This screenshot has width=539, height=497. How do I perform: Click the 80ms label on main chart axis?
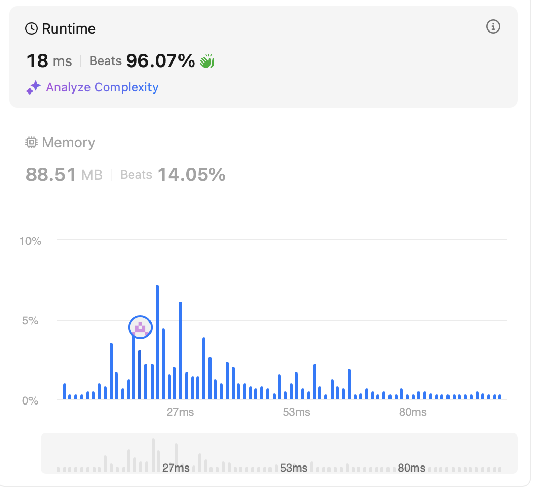[x=412, y=412]
